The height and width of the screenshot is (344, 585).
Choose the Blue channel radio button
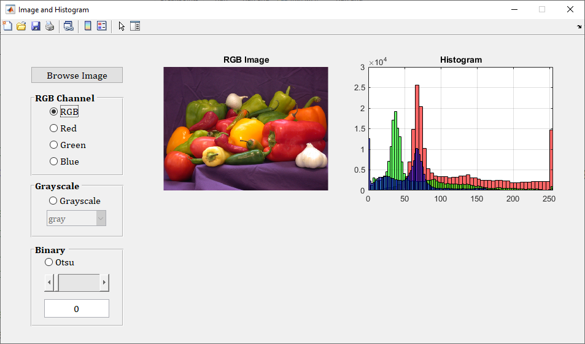54,162
